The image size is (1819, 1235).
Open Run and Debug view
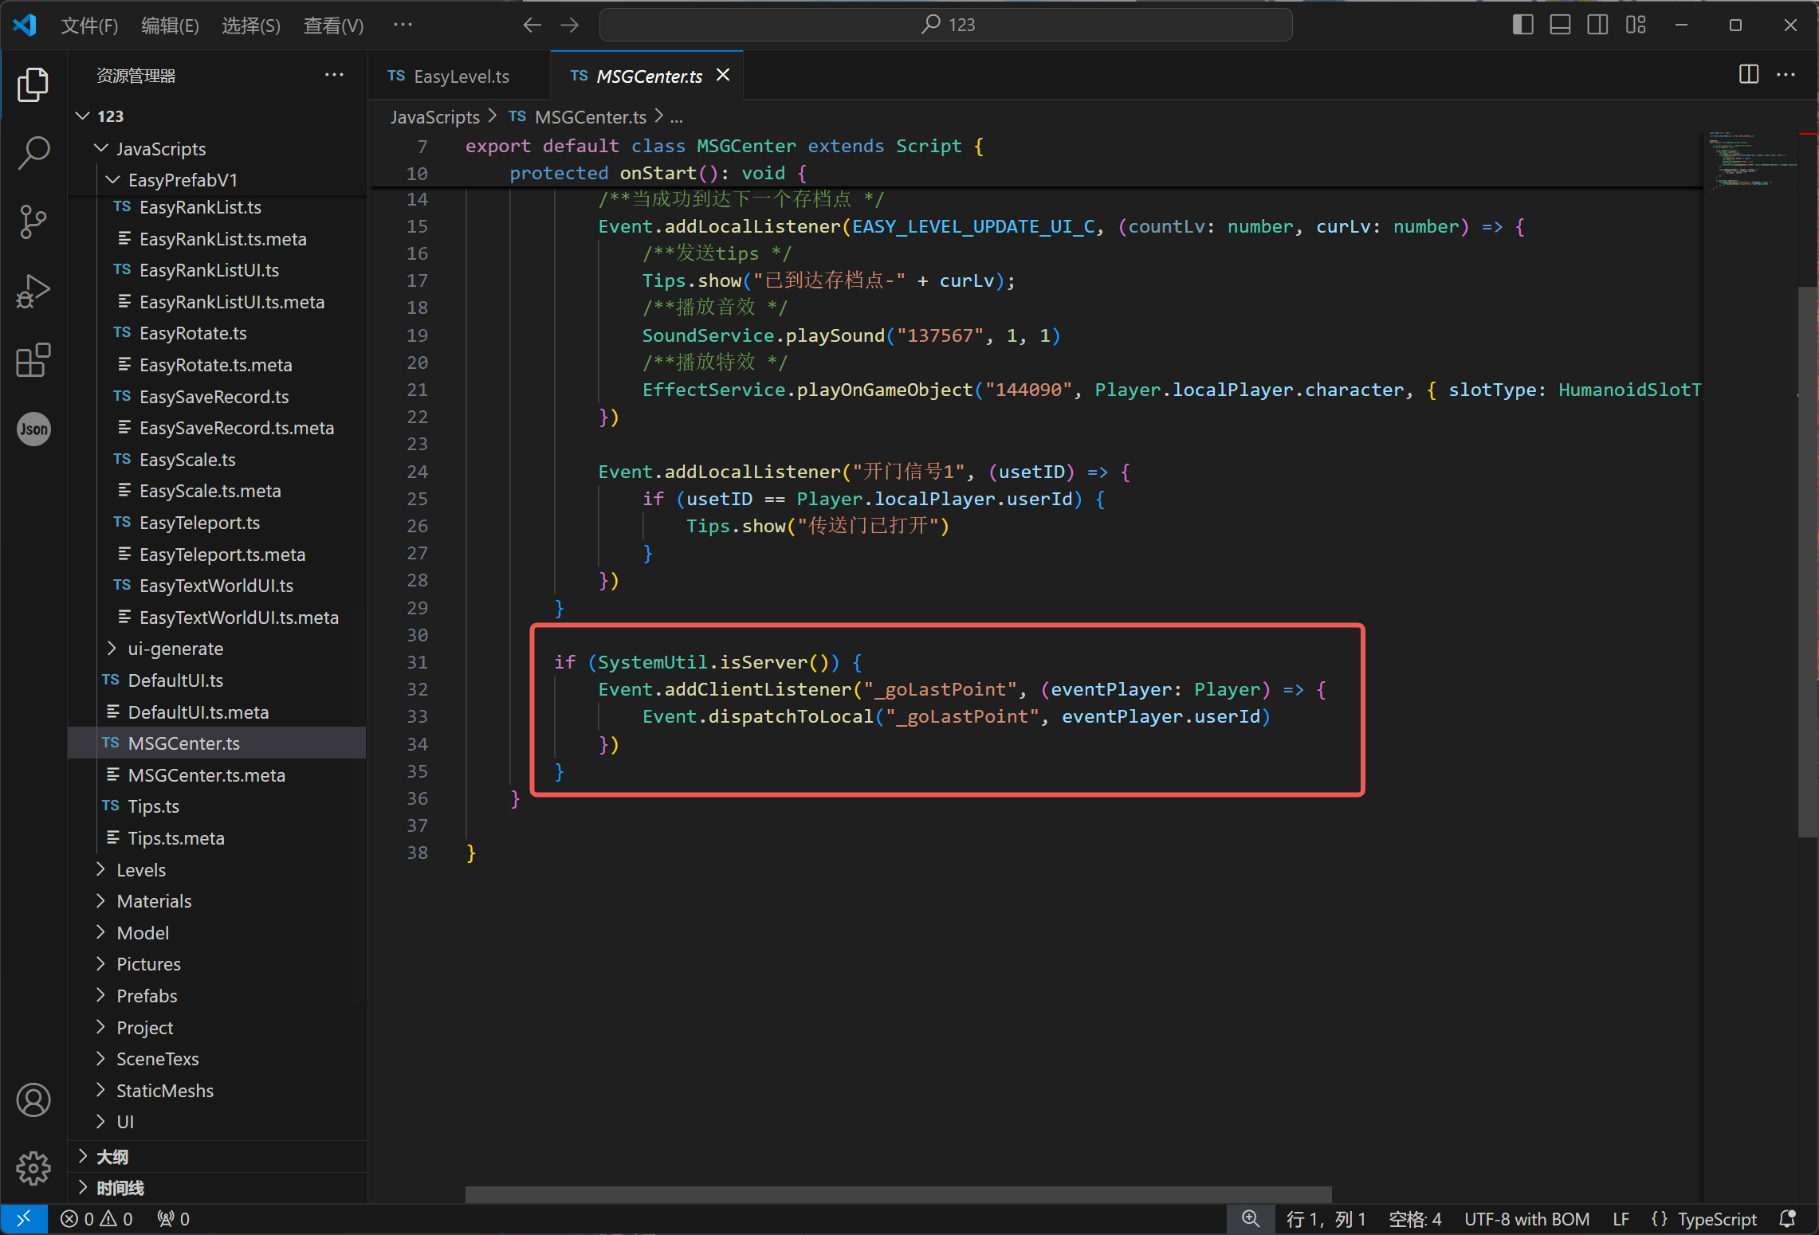click(x=33, y=292)
